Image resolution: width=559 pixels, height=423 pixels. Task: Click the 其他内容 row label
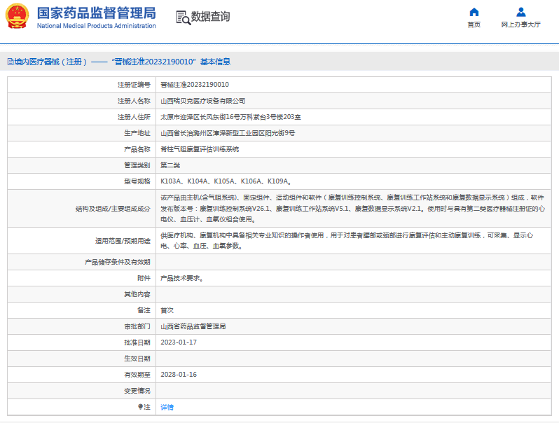[137, 294]
